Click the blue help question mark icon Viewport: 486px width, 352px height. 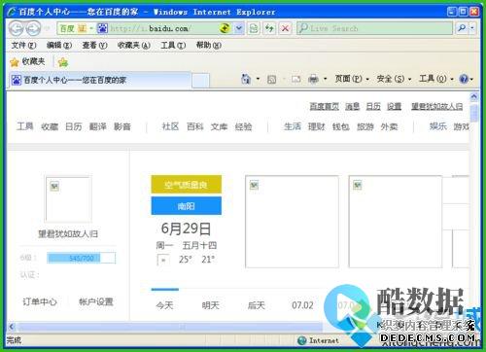tap(464, 79)
